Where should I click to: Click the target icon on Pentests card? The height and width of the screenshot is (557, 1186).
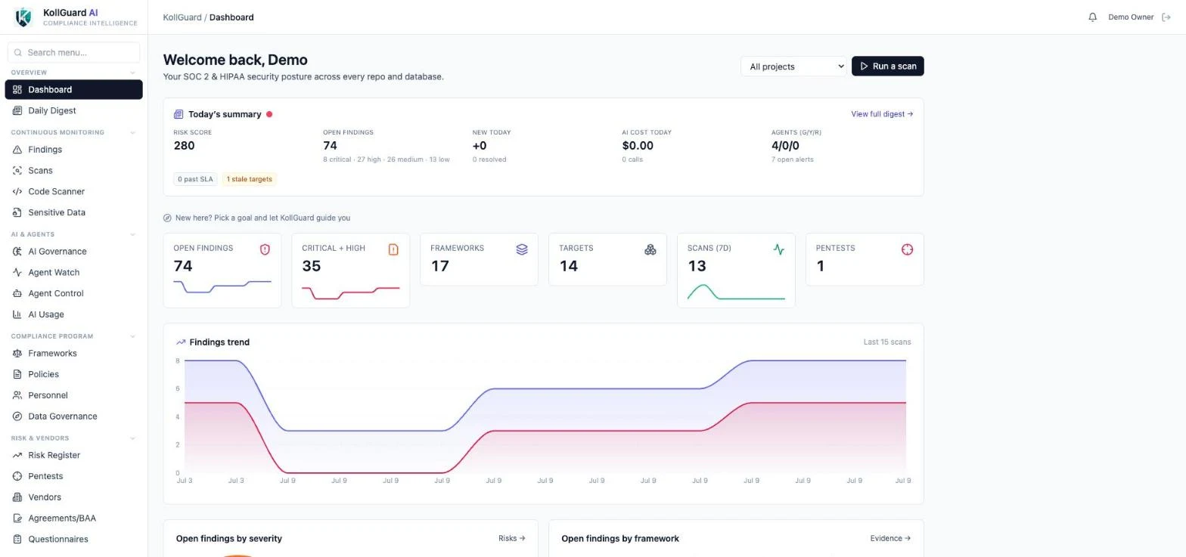click(908, 249)
